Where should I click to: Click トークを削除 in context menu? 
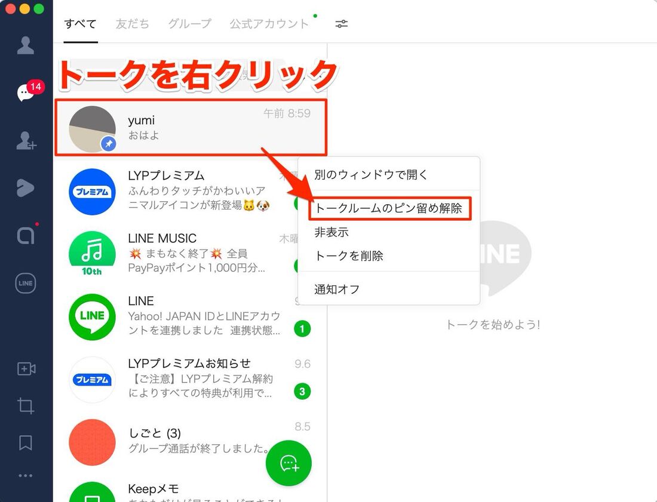[349, 256]
